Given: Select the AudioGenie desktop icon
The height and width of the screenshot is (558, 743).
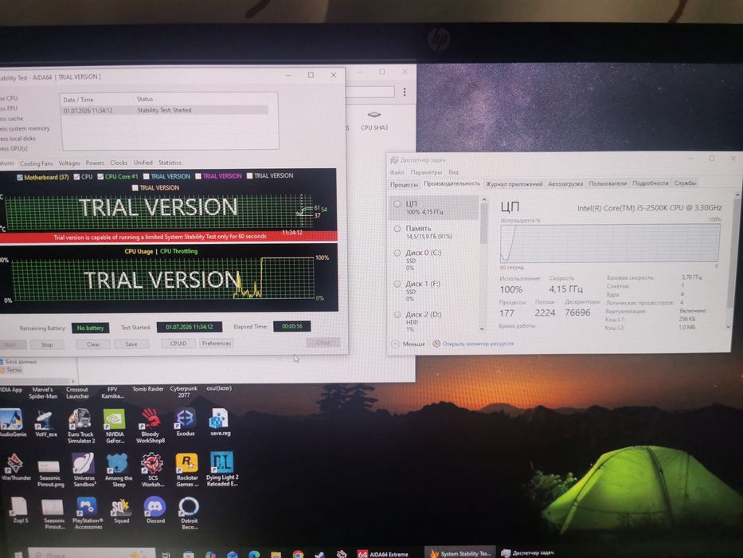Looking at the screenshot, I should pos(12,422).
